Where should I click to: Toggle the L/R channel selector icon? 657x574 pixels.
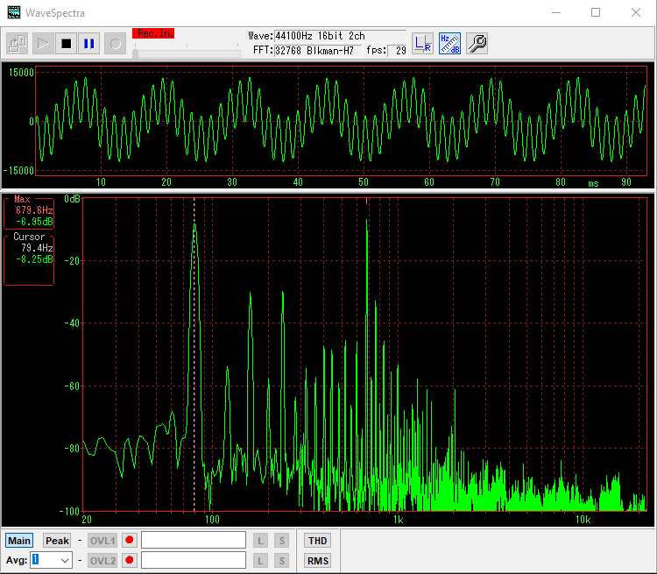(422, 43)
